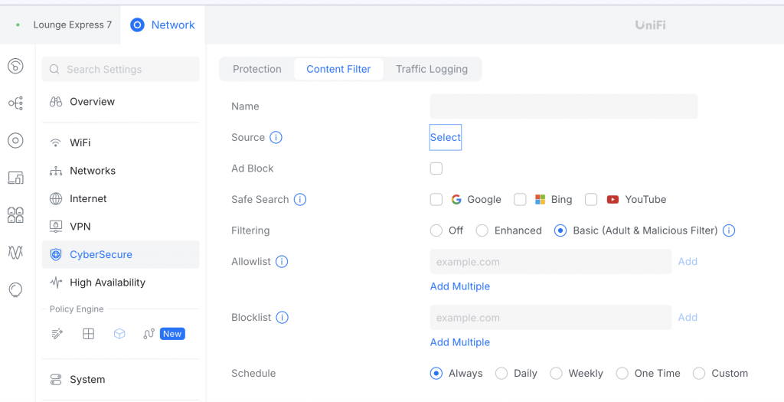The height and width of the screenshot is (402, 784).
Task: Click Add next to the Allowlist field
Action: pyautogui.click(x=688, y=262)
